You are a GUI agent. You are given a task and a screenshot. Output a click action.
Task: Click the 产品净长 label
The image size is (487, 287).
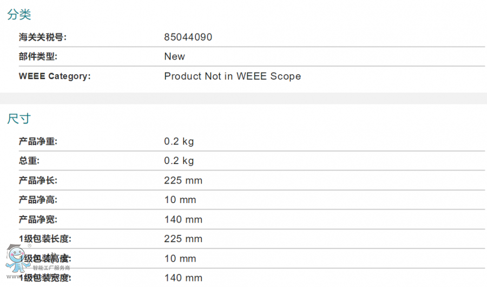pyautogui.click(x=38, y=180)
